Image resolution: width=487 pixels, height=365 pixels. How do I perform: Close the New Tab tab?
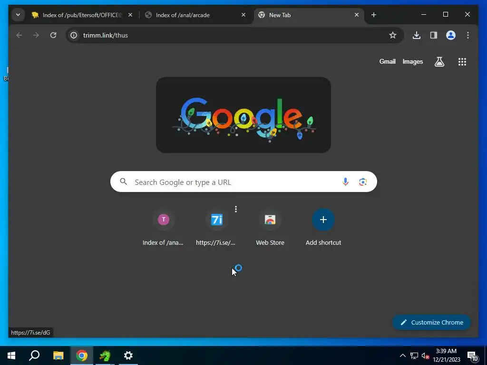[357, 15]
